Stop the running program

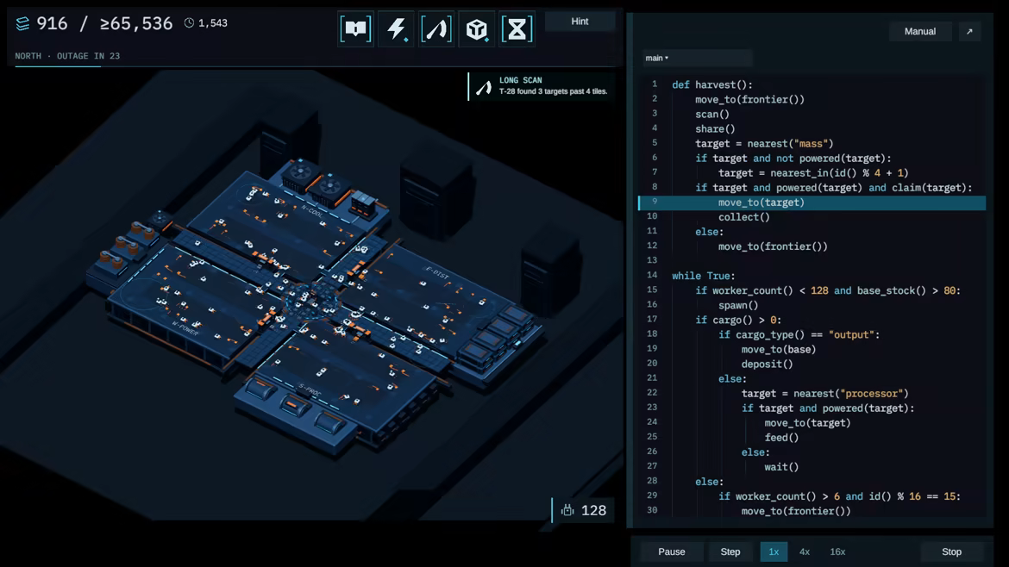coord(952,551)
